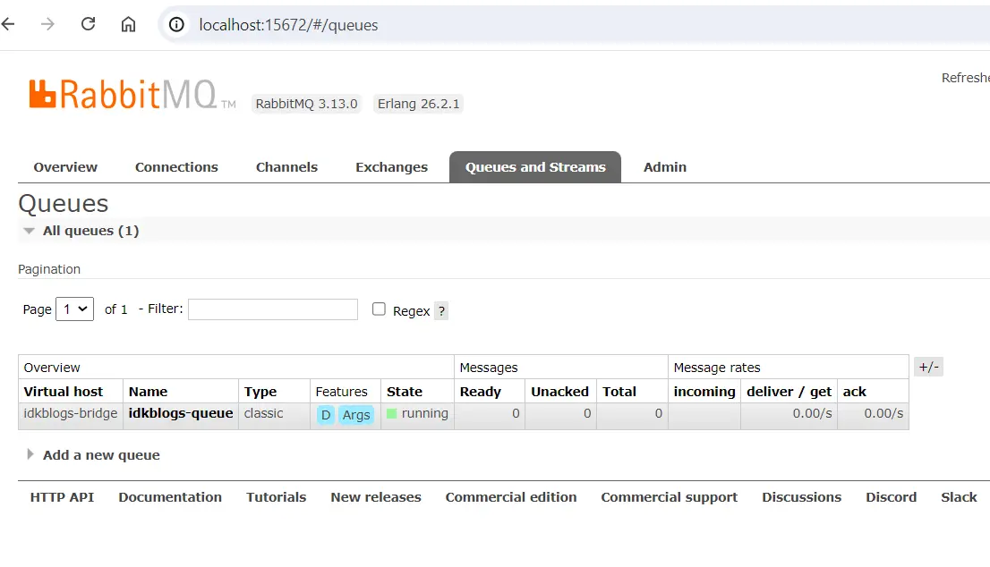Click the browser address bar URL

[x=288, y=25]
